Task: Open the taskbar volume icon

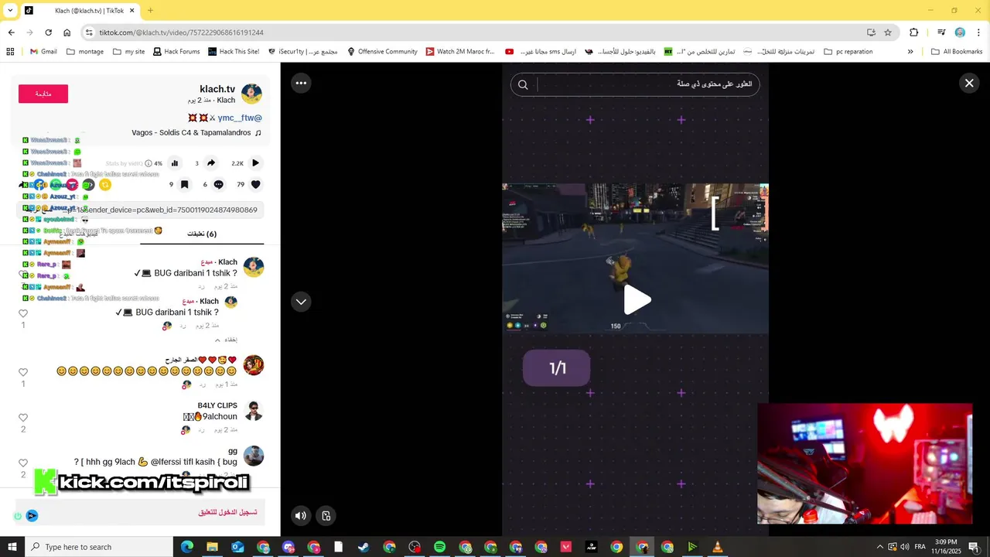Action: tap(905, 547)
